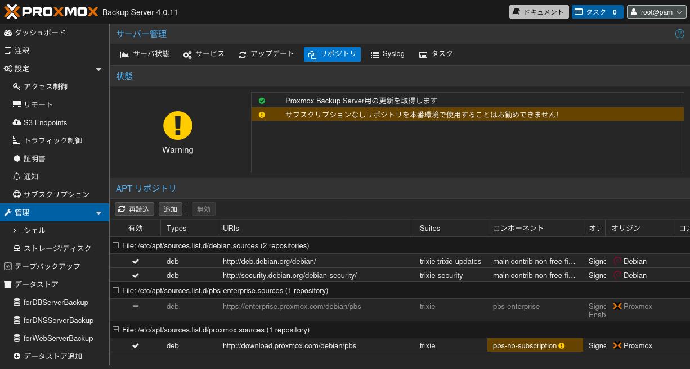The height and width of the screenshot is (369, 690).
Task: Click disk icon for ストレージ/ディスク
Action: pyautogui.click(x=17, y=248)
